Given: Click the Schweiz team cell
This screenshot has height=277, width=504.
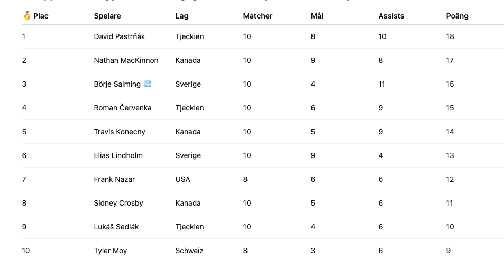Looking at the screenshot, I should (189, 251).
